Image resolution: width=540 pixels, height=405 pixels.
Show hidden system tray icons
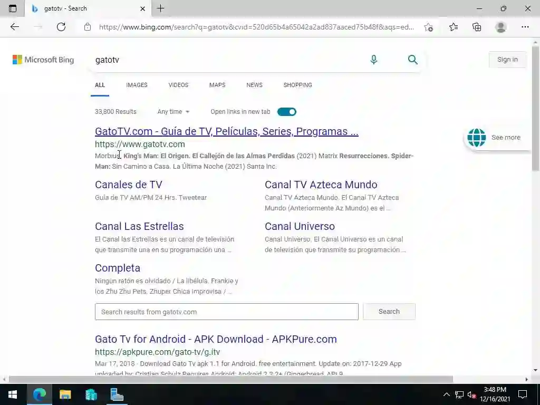tap(446, 394)
